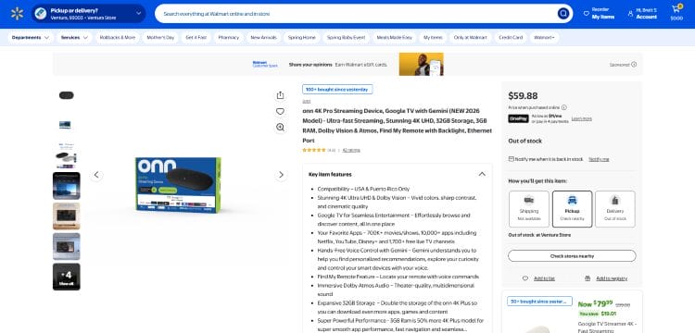Click the main onn box product image
The height and width of the screenshot is (333, 695).
[178, 184]
